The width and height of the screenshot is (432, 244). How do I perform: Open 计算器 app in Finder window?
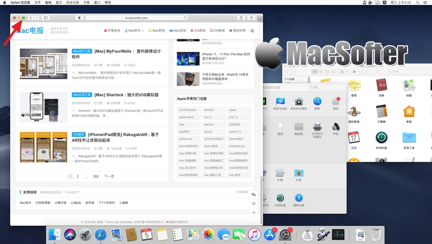tap(381, 113)
